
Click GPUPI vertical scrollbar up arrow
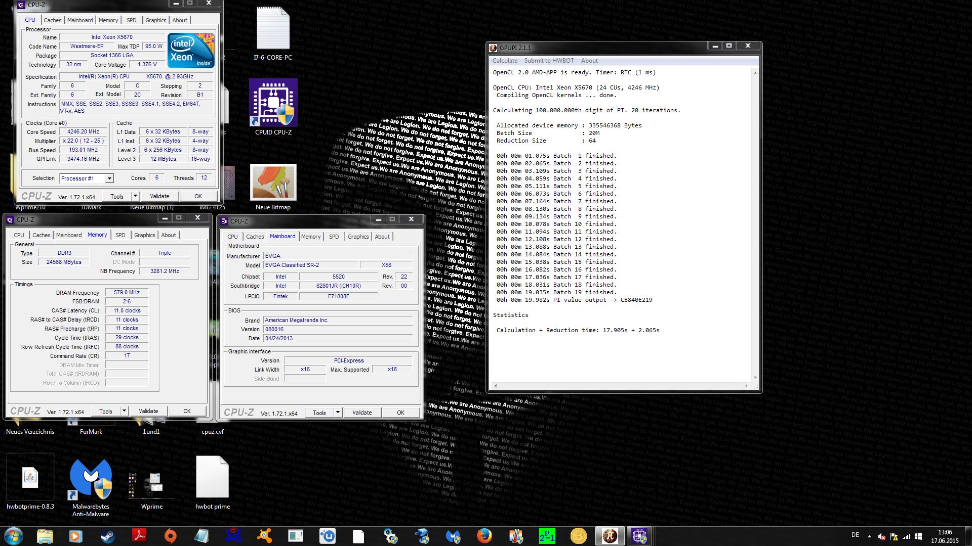tap(755, 73)
